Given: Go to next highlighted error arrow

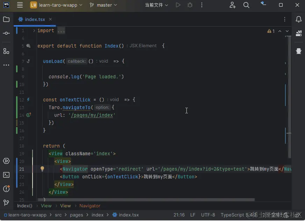Looking at the screenshot, I should click(287, 31).
